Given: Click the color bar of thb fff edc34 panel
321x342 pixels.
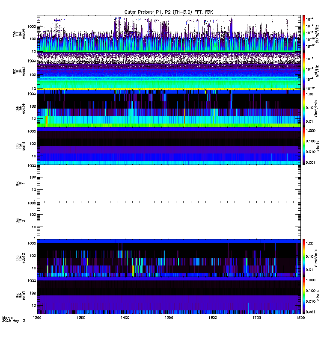Looking at the screenshot, I should tap(303, 34).
